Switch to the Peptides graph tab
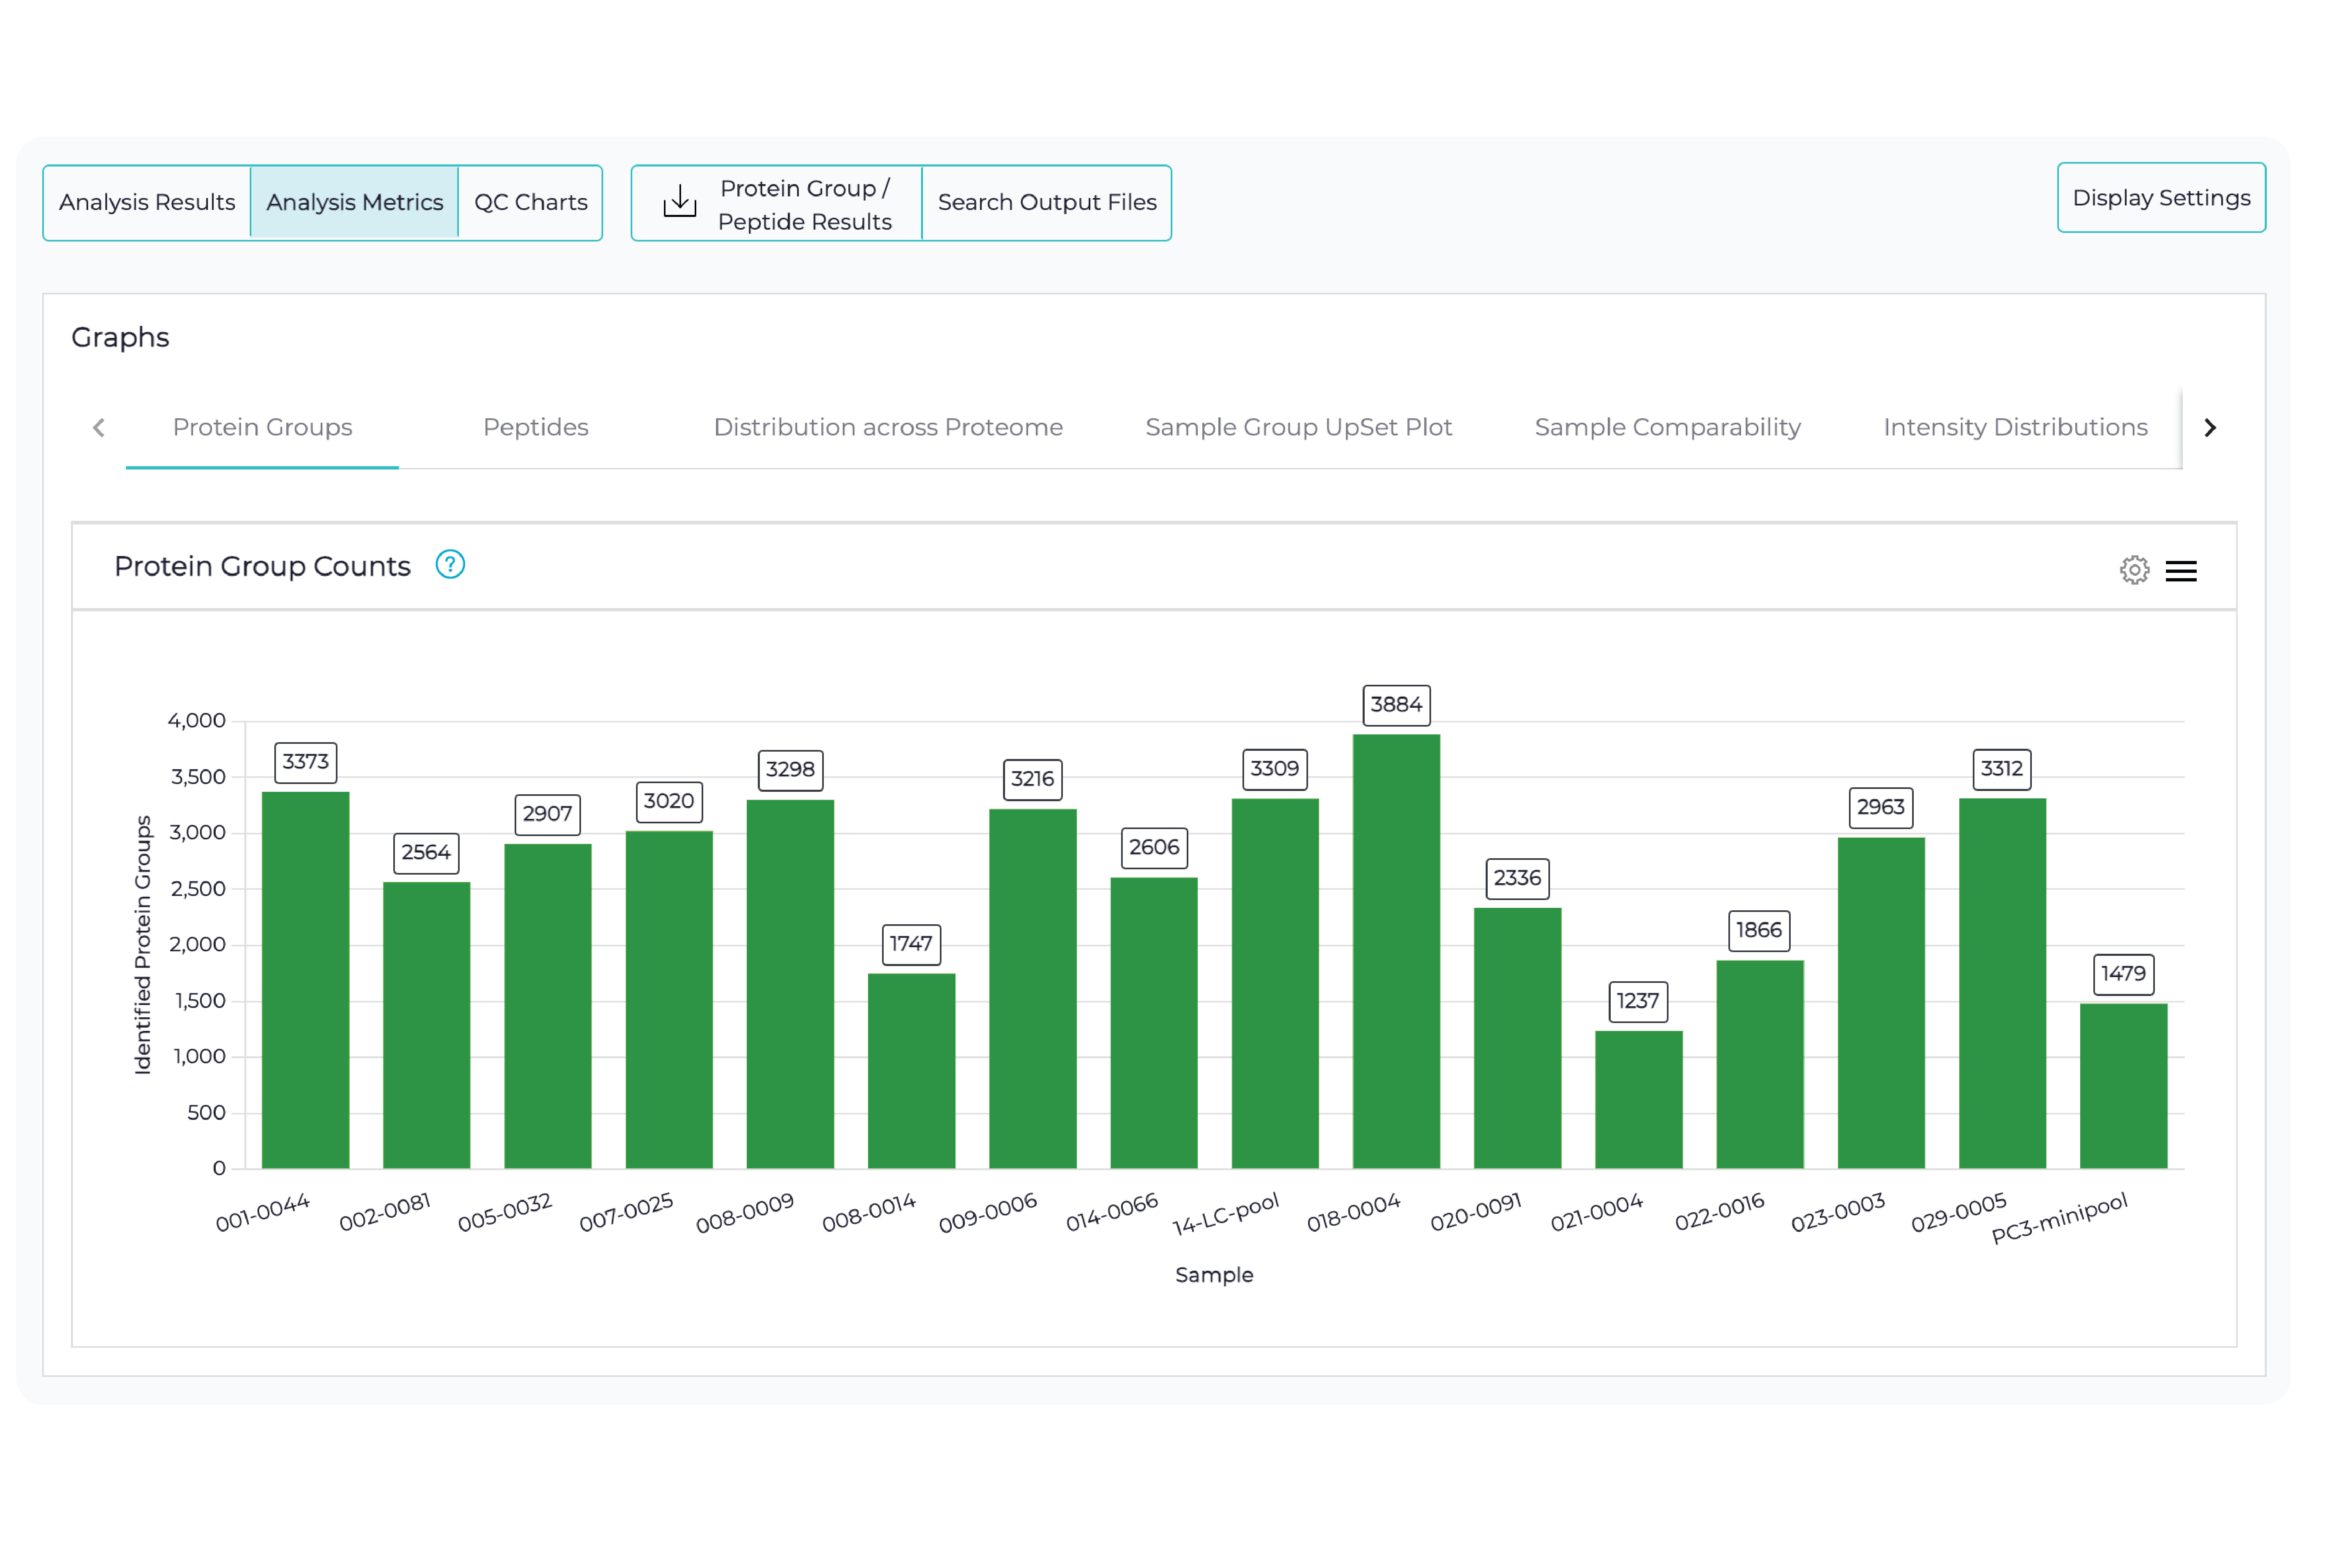 pos(536,428)
